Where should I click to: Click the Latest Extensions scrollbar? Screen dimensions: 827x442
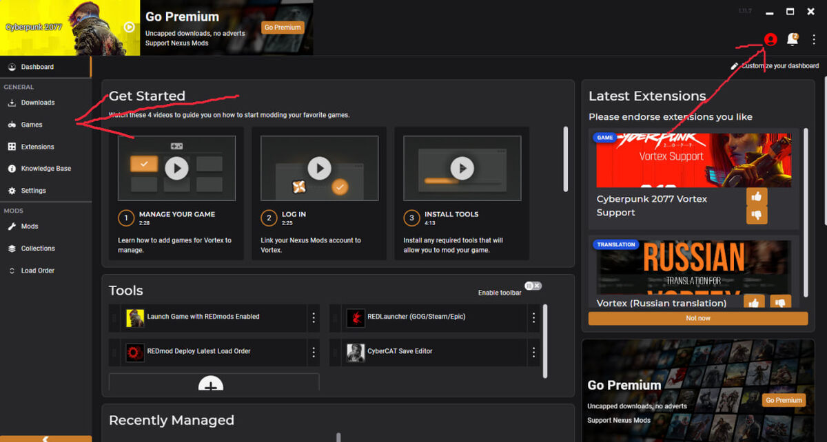pyautogui.click(x=804, y=213)
